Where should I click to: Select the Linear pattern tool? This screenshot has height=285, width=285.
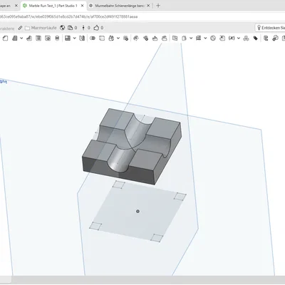(68, 38)
